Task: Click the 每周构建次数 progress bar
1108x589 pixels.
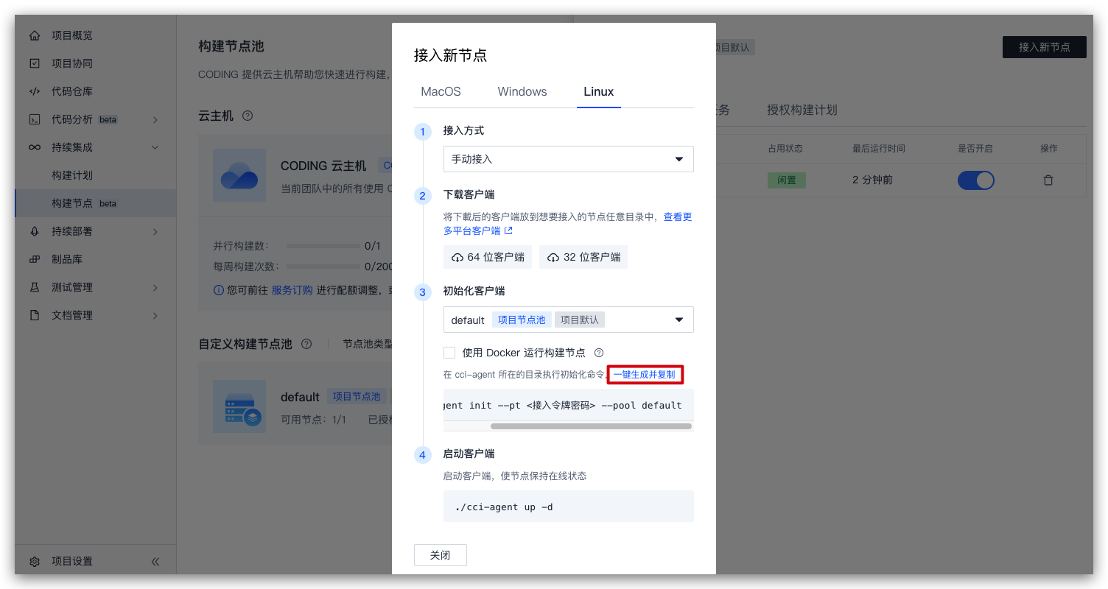Action: coord(323,267)
